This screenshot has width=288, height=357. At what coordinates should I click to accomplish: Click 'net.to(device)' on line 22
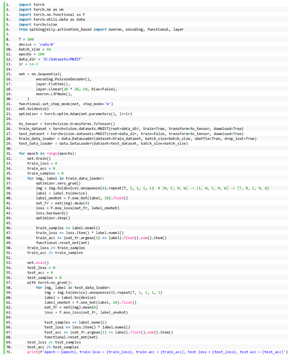33,109
